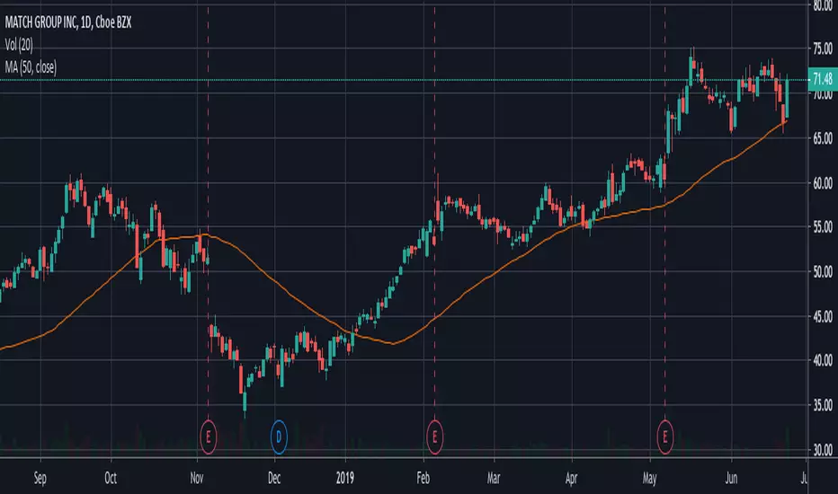Click the MA (50, close) indicator label
Viewport: 838px width, 494px height.
[31, 67]
